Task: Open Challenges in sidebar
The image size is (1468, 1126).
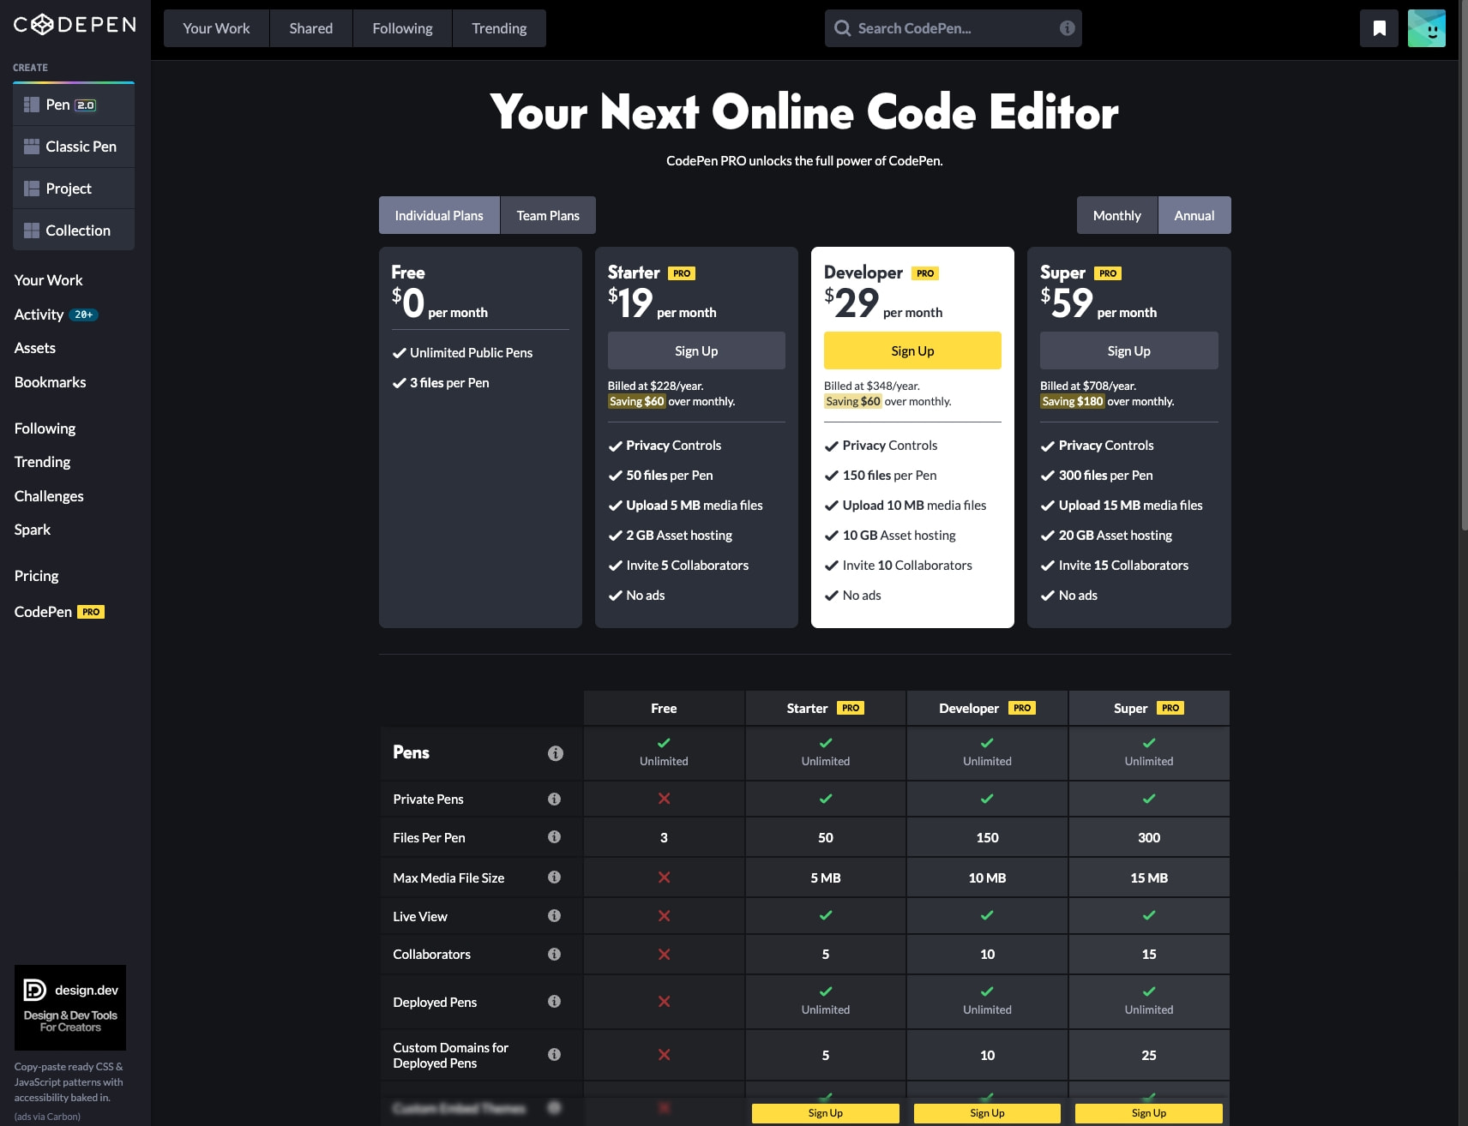Action: (x=49, y=496)
